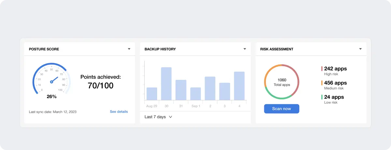Click the bar above label 3
The image size is (391, 150).
pyautogui.click(x=225, y=92)
